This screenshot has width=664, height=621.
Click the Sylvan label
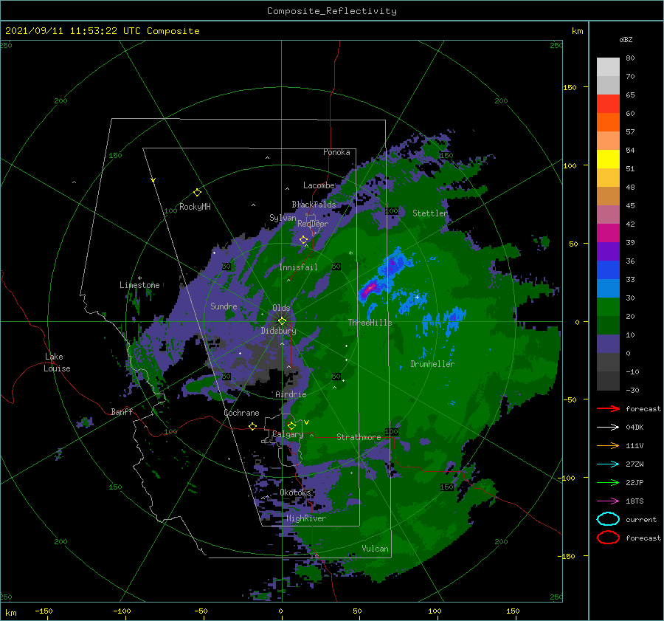point(283,218)
